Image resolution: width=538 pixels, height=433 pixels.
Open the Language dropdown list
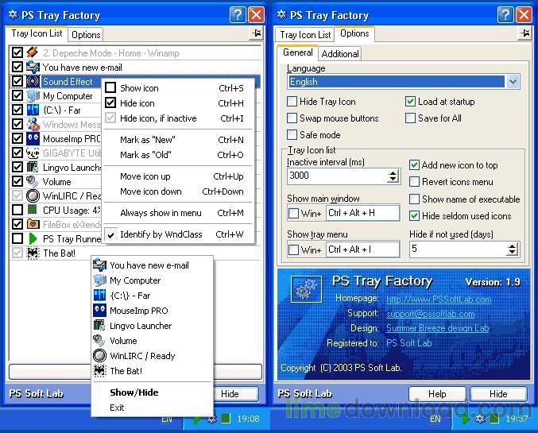(513, 82)
